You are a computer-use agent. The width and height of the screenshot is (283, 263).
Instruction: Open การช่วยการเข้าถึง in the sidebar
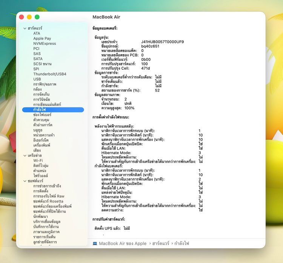[x=47, y=186]
